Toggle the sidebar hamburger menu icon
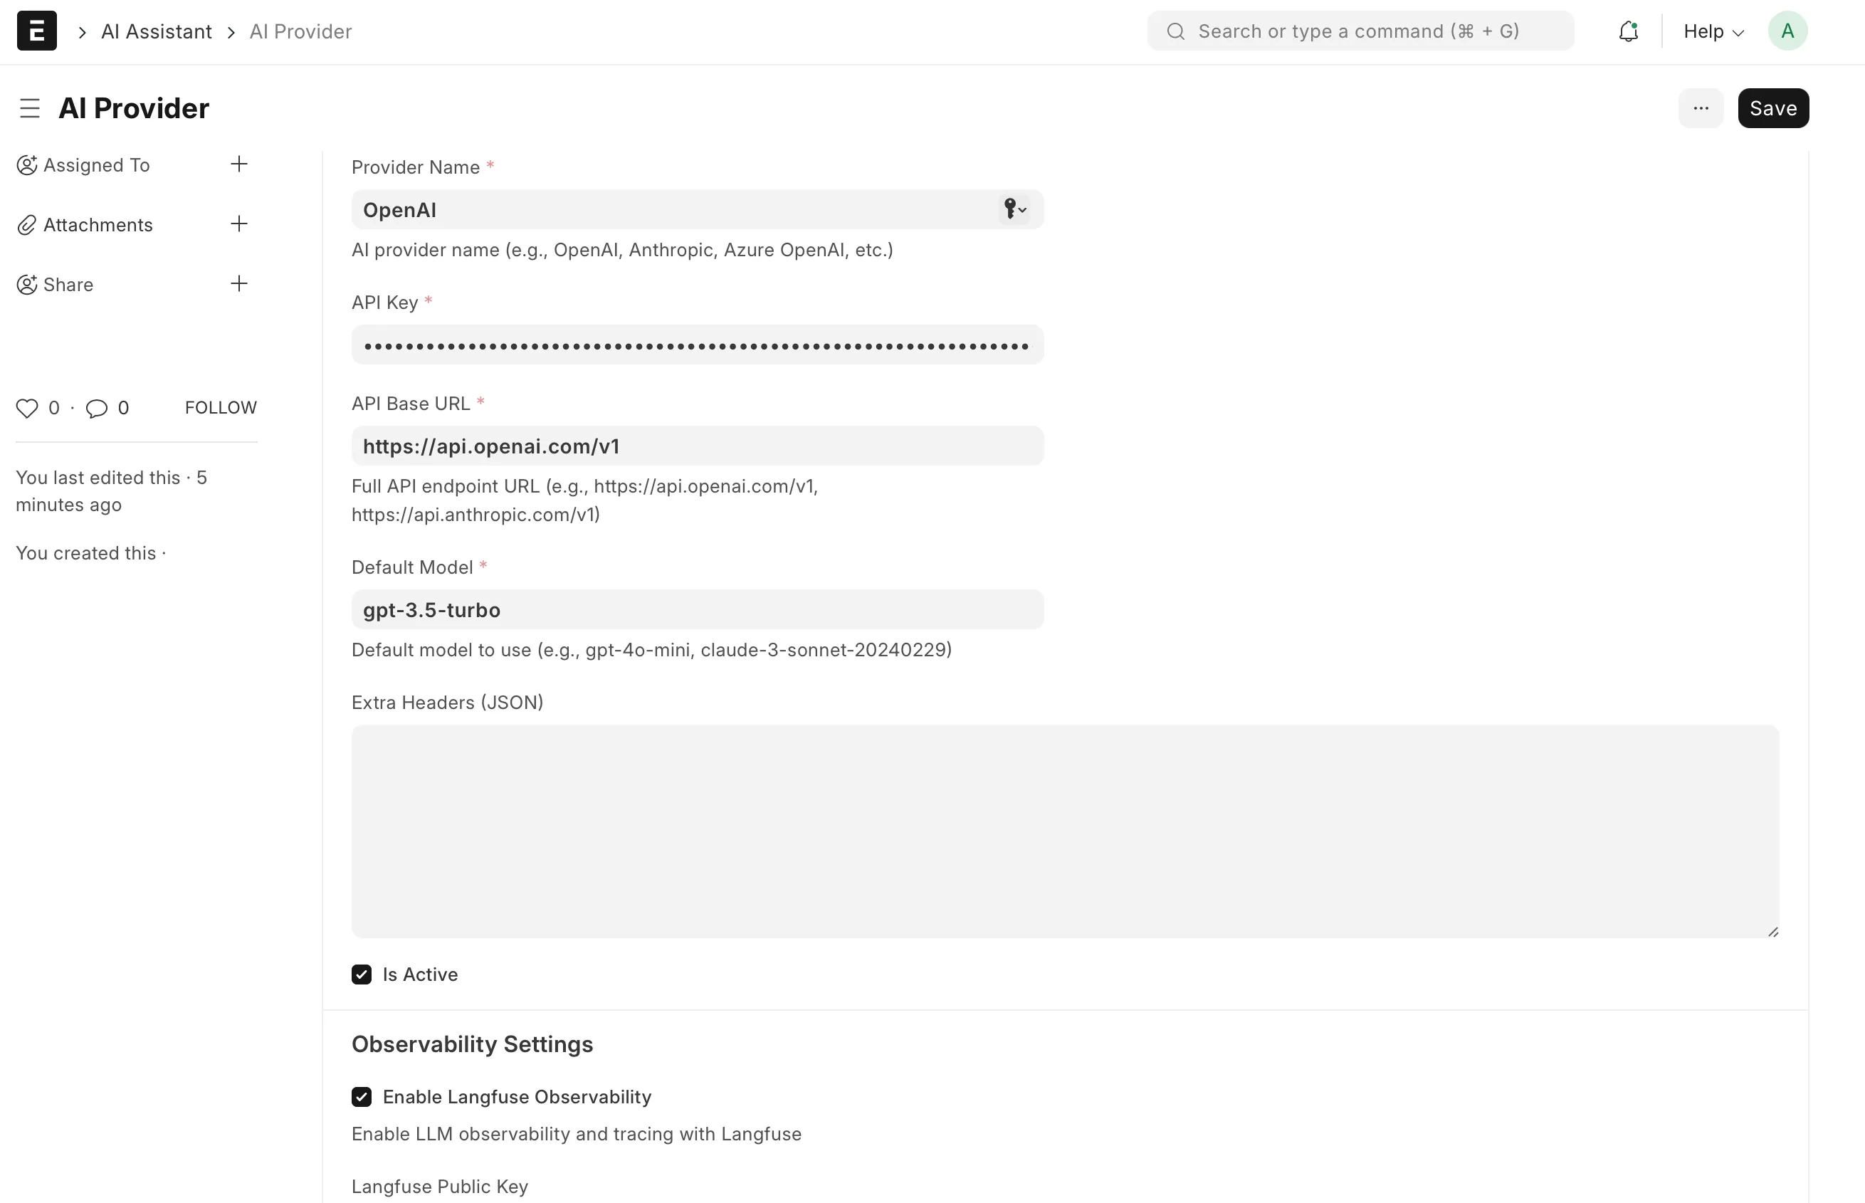This screenshot has height=1203, width=1865. [x=30, y=107]
